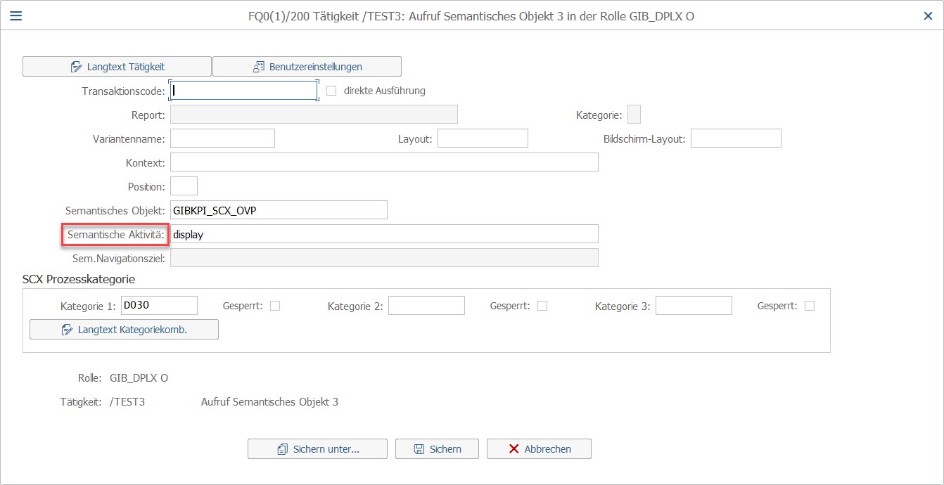This screenshot has width=944, height=485.
Task: Click the Semantisches Objekt field
Action: coord(279,210)
